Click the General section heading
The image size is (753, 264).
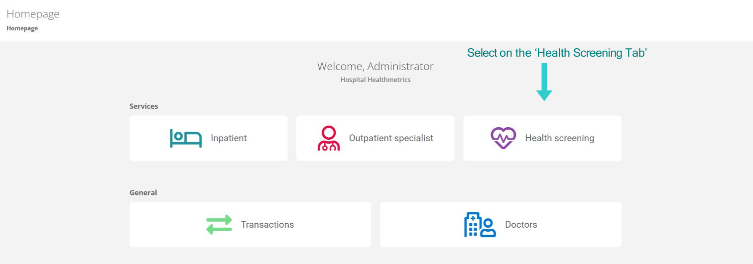pos(143,193)
